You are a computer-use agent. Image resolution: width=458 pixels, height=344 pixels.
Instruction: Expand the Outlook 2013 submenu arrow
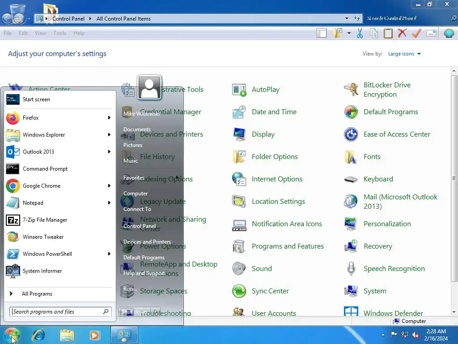point(109,151)
